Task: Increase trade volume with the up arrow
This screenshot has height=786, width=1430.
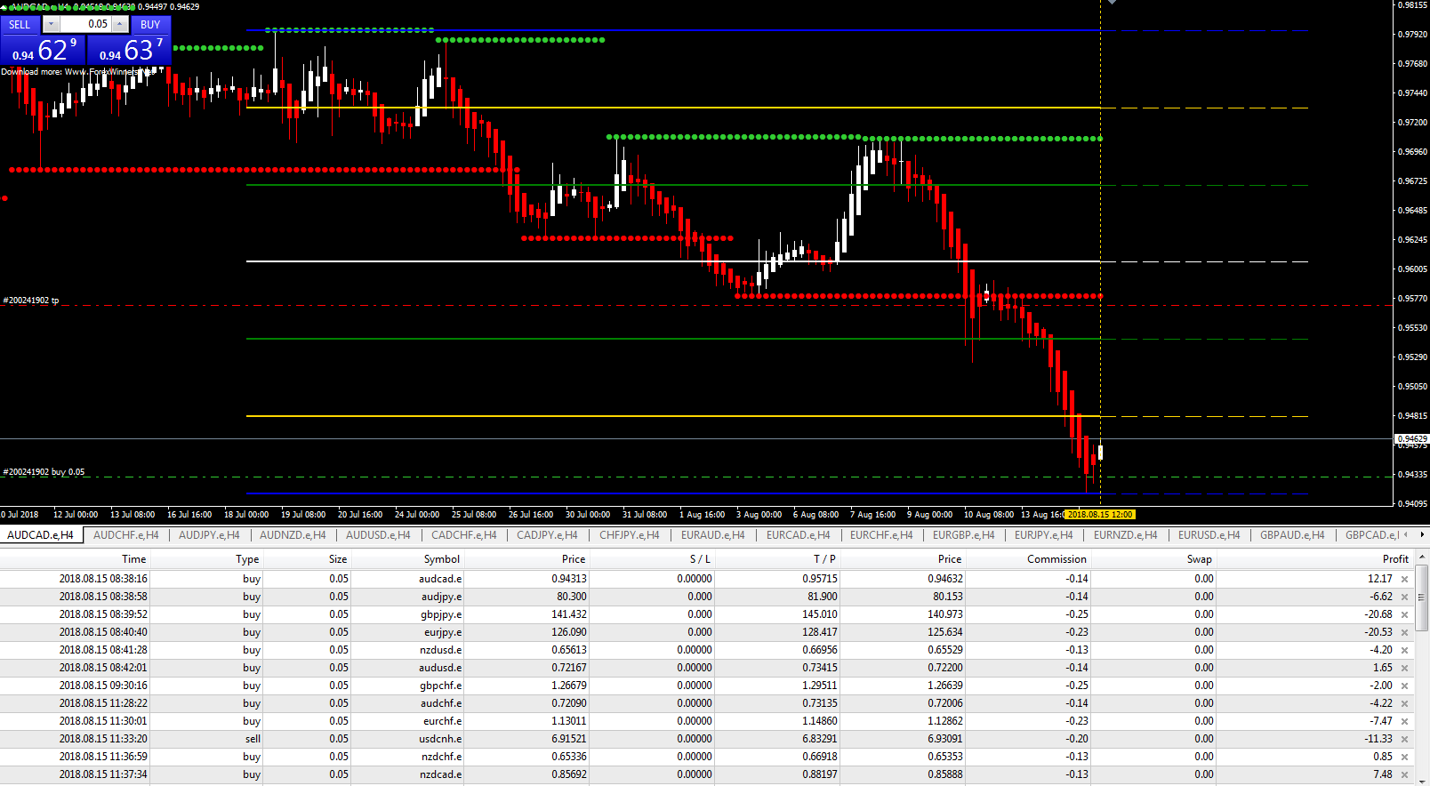Action: 120,25
